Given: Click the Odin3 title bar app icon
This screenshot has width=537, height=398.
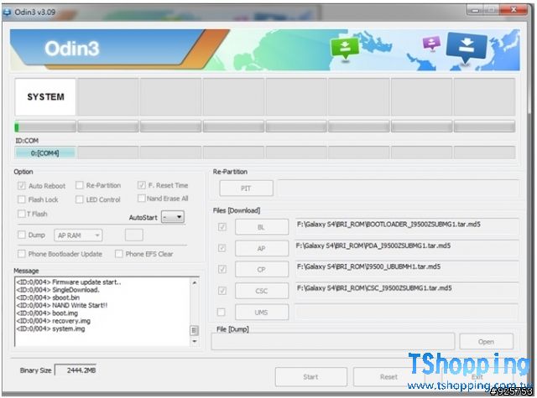Looking at the screenshot, I should pos(7,12).
